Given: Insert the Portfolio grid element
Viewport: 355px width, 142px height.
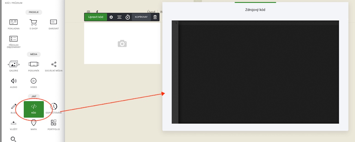Looking at the screenshot, I should coord(54,125).
